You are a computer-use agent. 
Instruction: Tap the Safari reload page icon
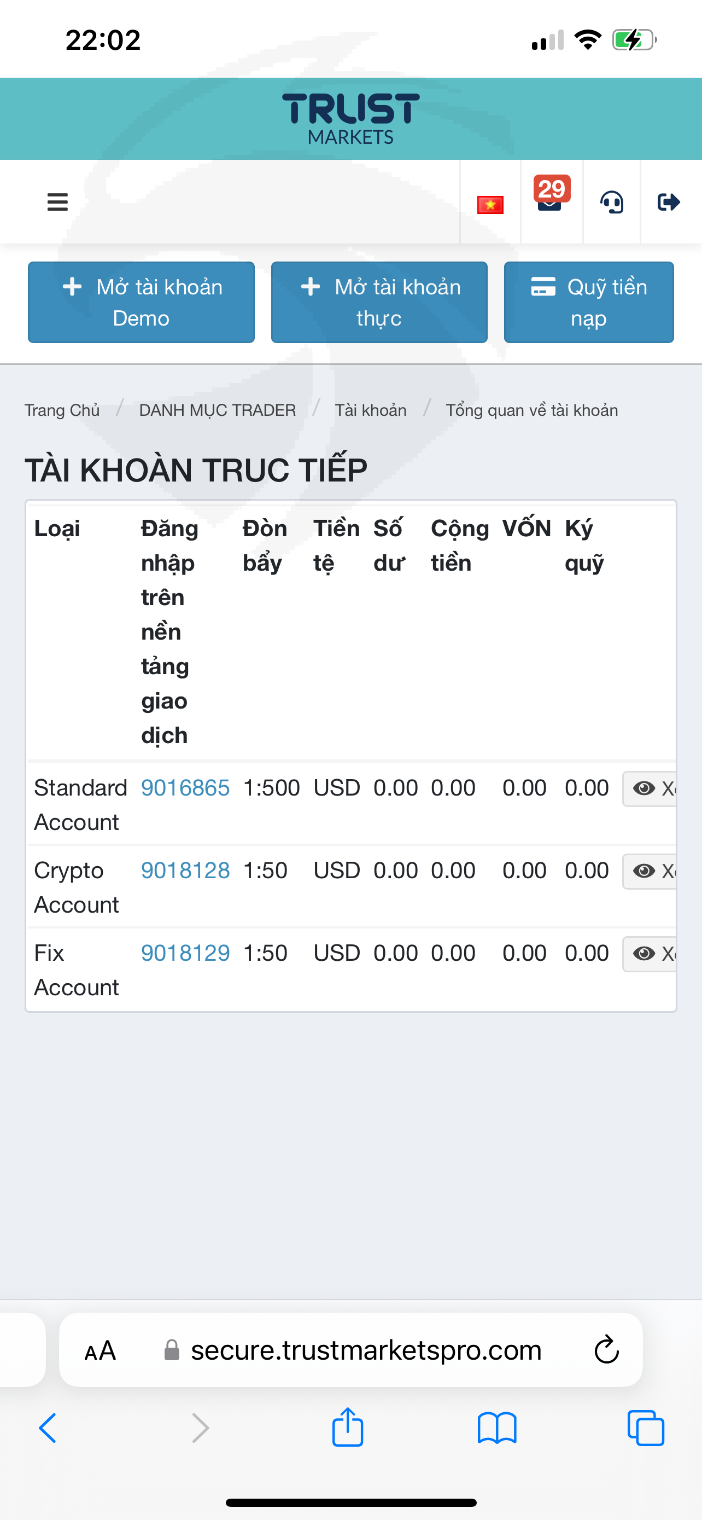(606, 1349)
